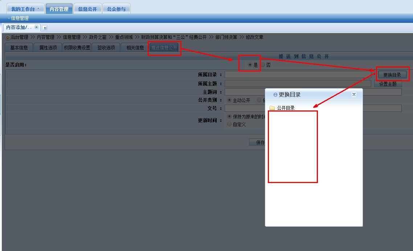The height and width of the screenshot is (251, 413).
Task: Switch to the 基本信息 tab
Action: pyautogui.click(x=19, y=48)
